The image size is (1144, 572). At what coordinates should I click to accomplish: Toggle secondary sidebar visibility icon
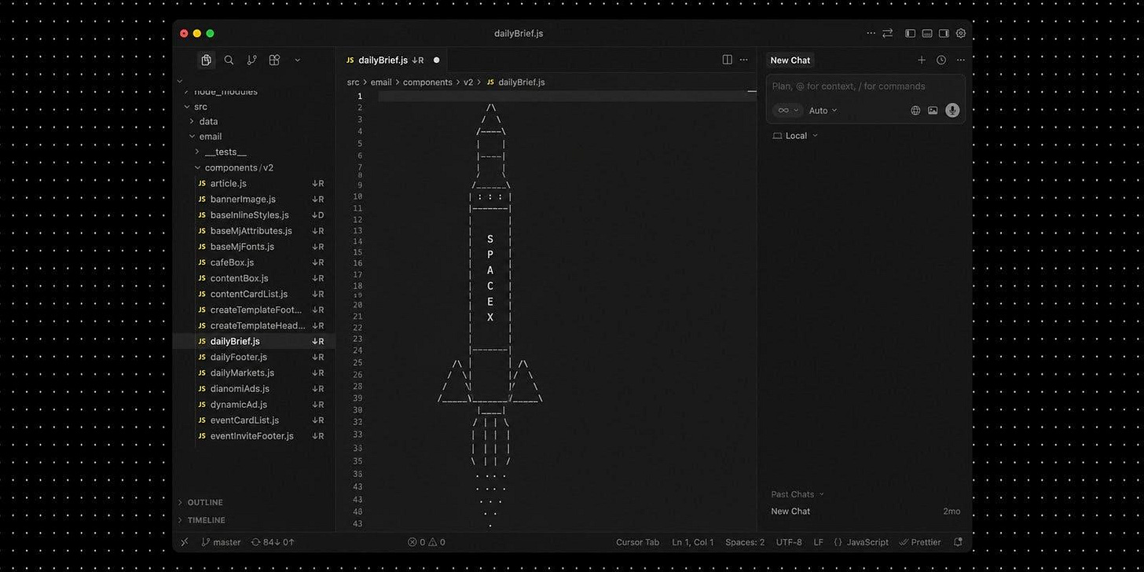pos(944,33)
